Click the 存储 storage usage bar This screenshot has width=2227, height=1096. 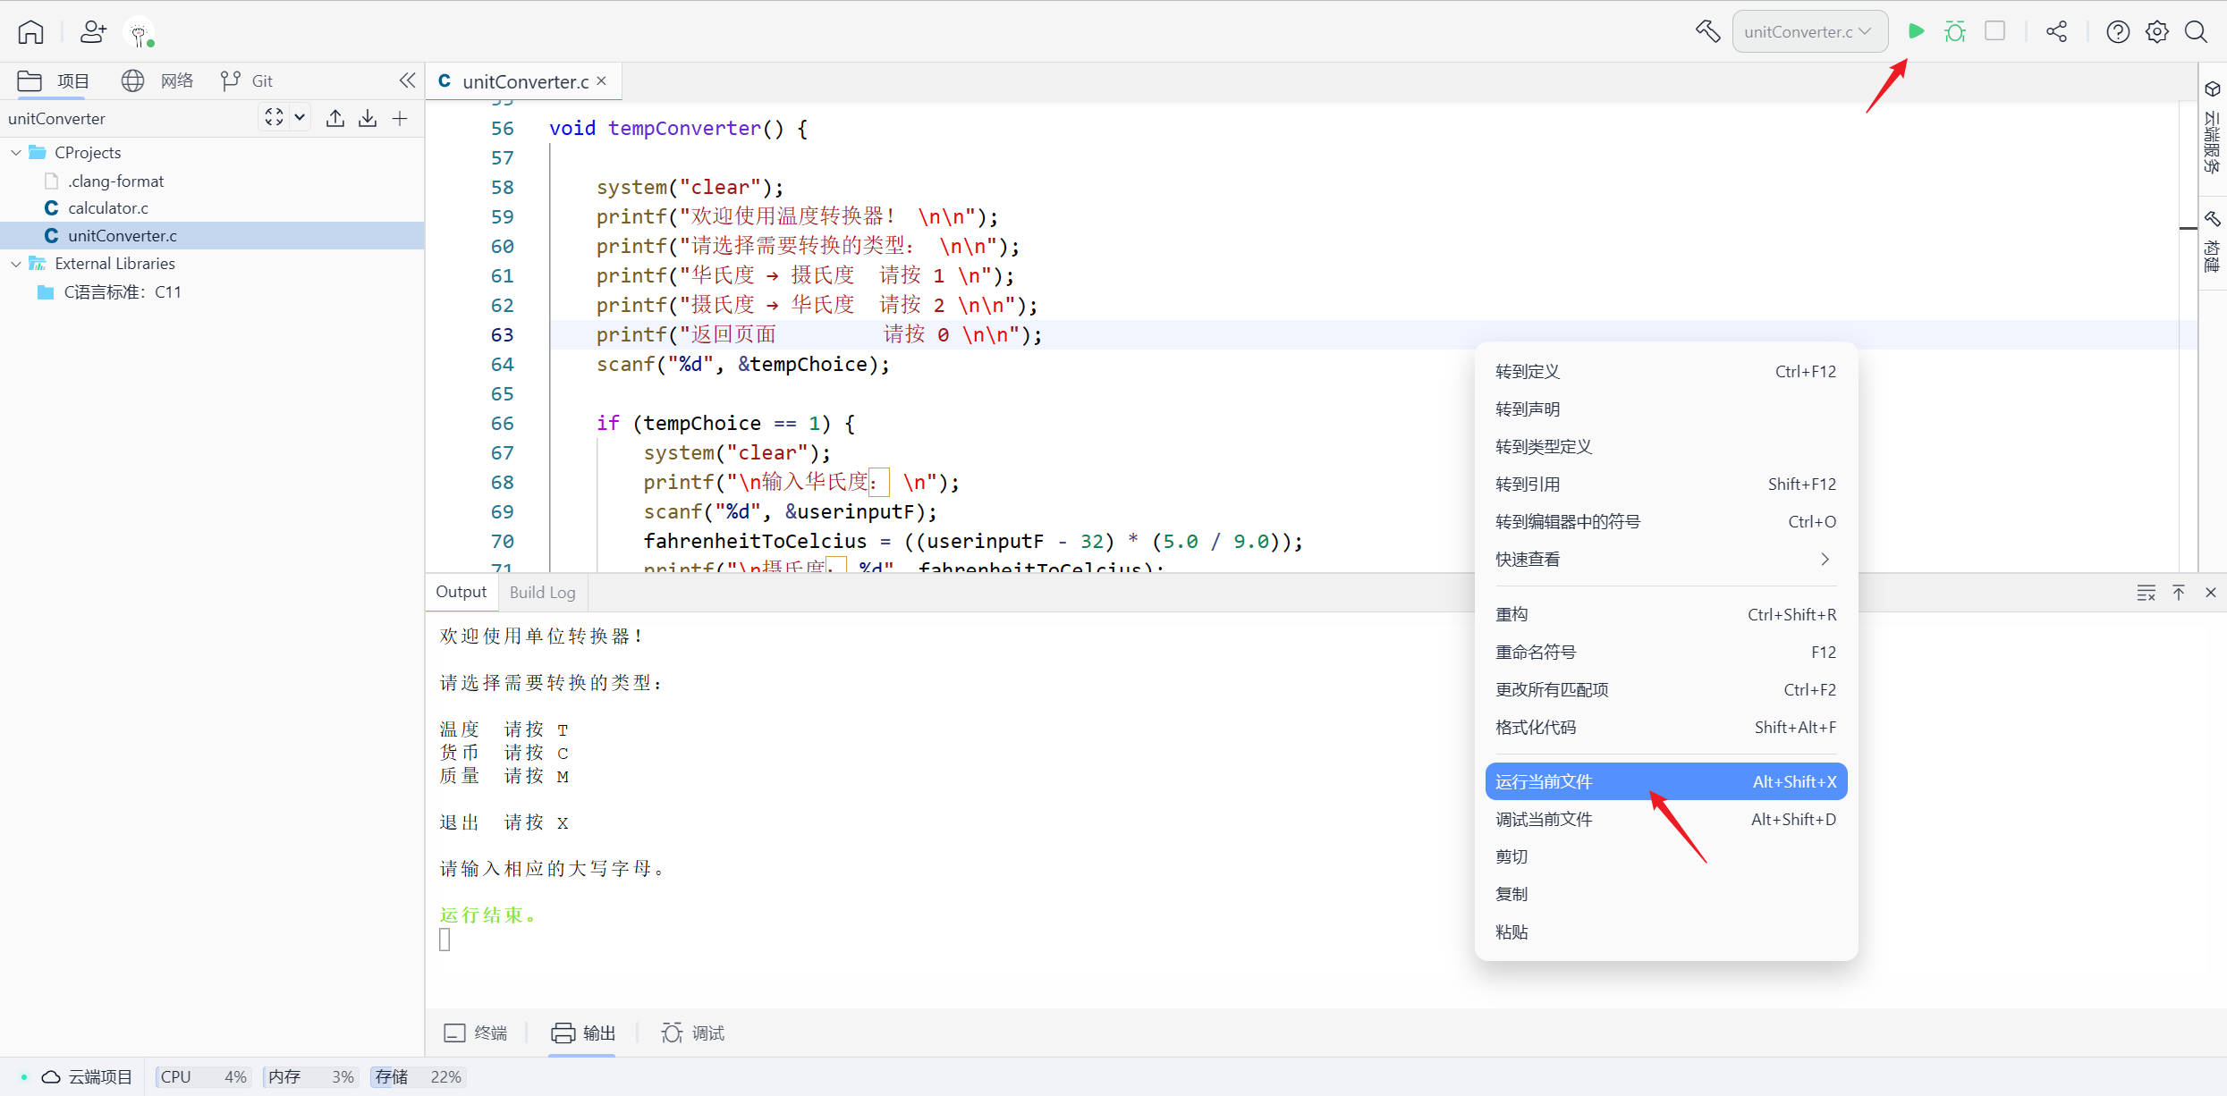tap(417, 1076)
